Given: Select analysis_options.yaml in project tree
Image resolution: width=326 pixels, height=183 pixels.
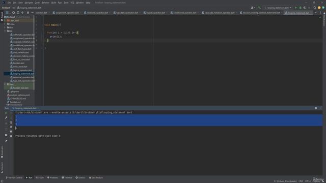Looking at the screenshot, I should click(18, 95).
